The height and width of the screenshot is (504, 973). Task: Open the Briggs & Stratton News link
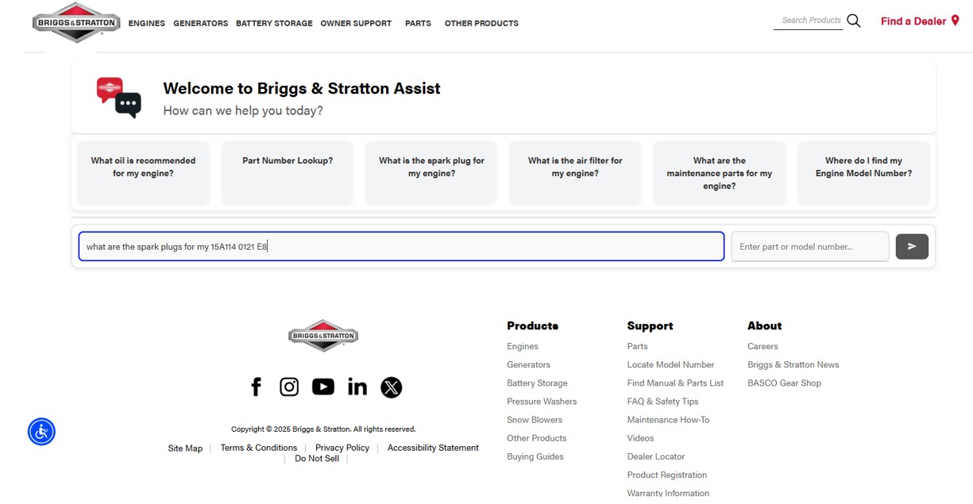tap(793, 364)
